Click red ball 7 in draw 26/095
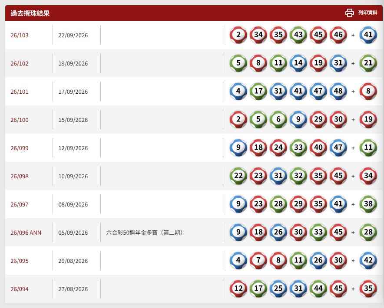 tap(258, 260)
